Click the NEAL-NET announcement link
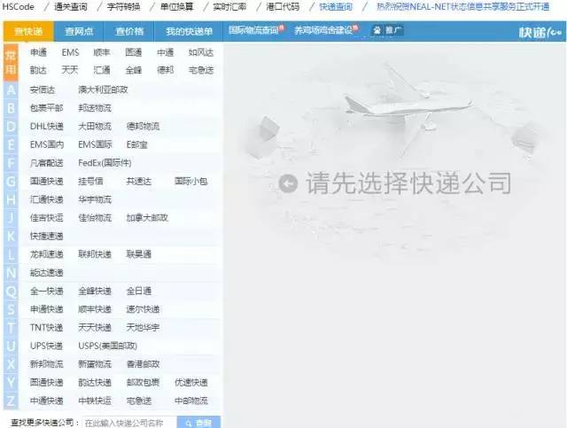 click(x=462, y=6)
